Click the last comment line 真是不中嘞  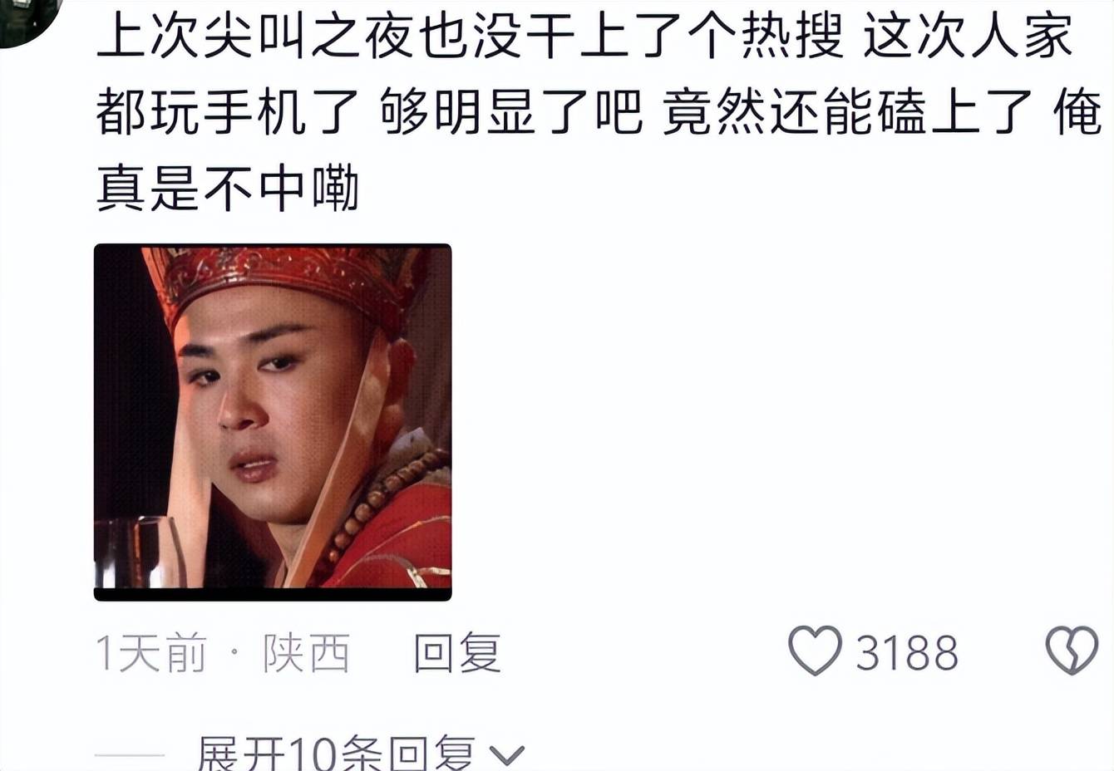pos(228,187)
